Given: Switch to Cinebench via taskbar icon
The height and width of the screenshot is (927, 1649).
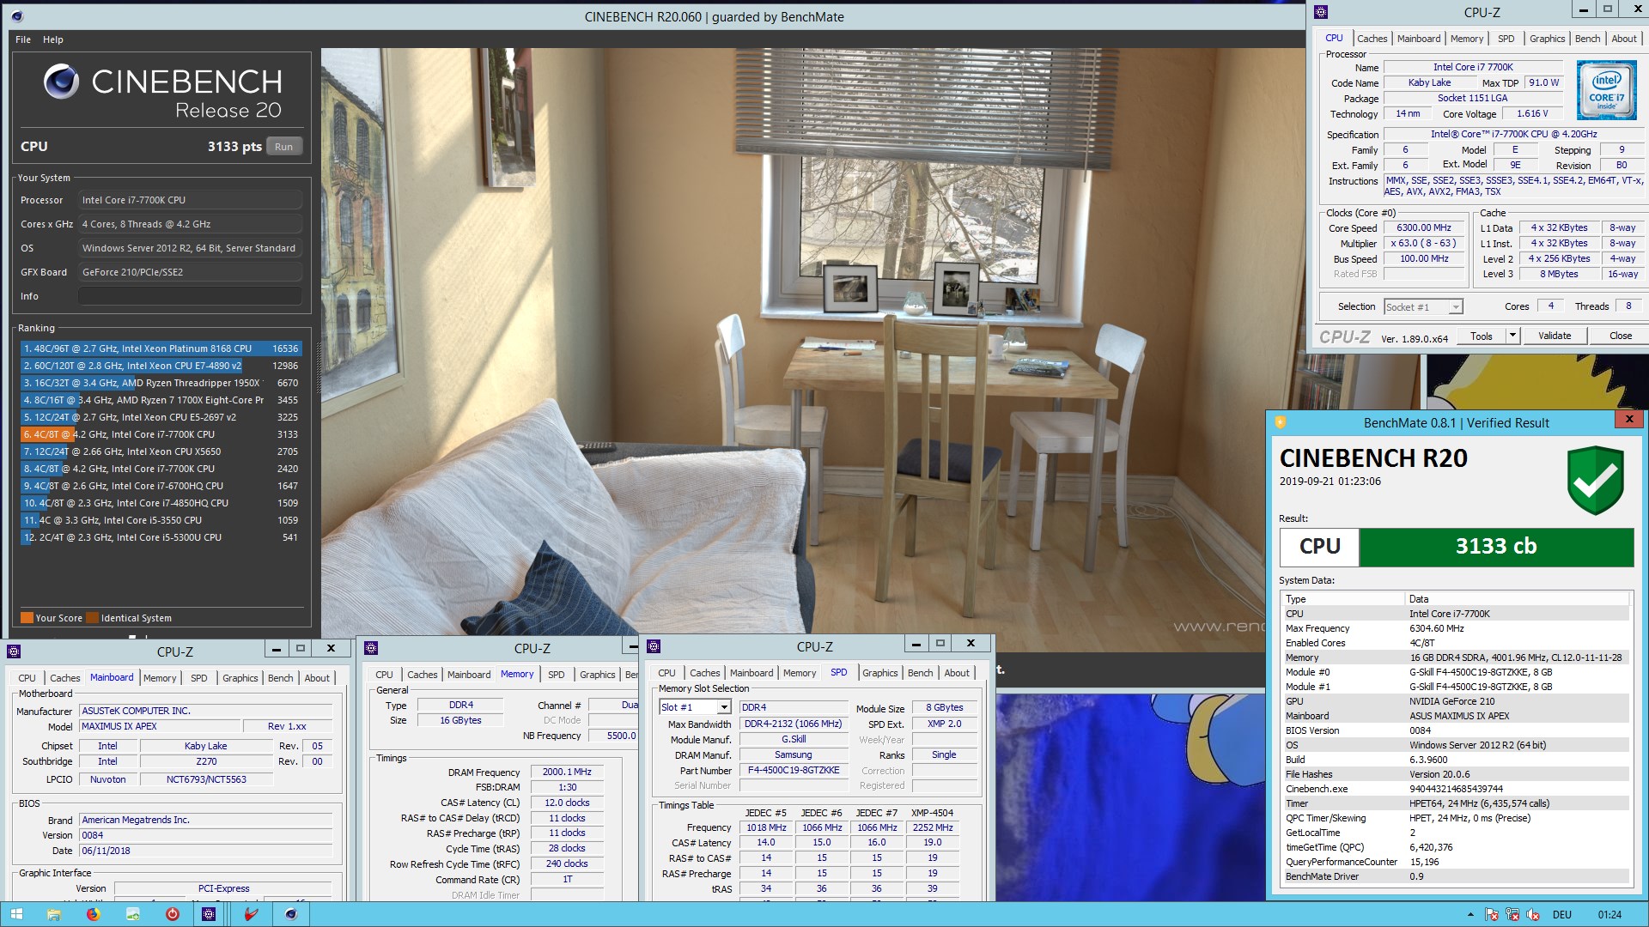Looking at the screenshot, I should coord(291,914).
